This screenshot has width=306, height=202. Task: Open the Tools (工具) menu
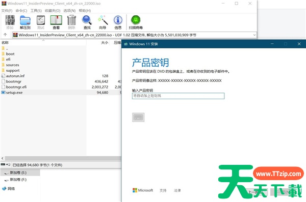[36, 11]
